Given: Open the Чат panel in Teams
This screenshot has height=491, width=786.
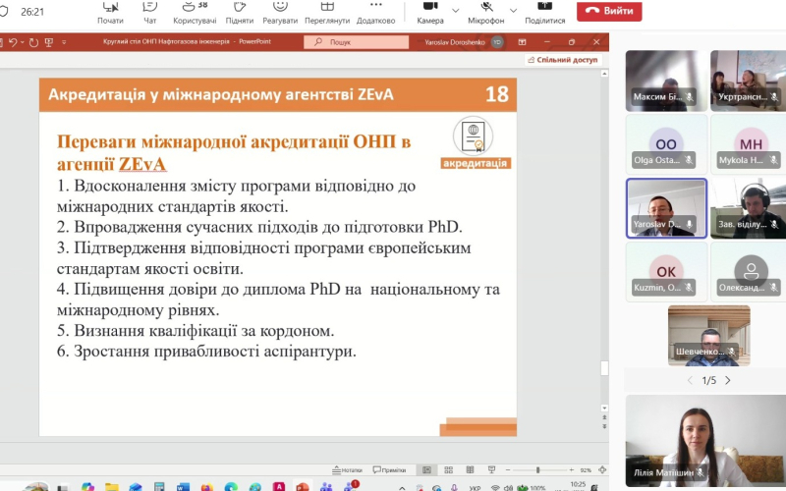Looking at the screenshot, I should click(150, 13).
